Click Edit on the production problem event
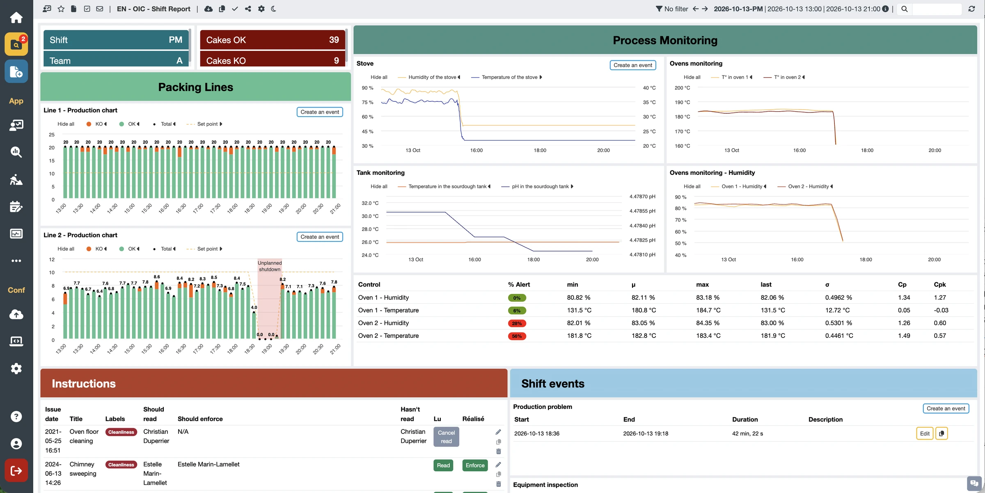Screen dimensions: 985x493 pyautogui.click(x=925, y=433)
